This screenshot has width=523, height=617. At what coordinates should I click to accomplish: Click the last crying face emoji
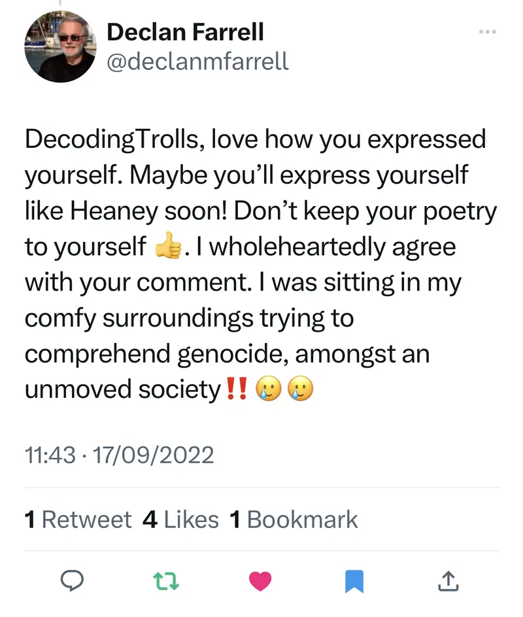click(300, 389)
